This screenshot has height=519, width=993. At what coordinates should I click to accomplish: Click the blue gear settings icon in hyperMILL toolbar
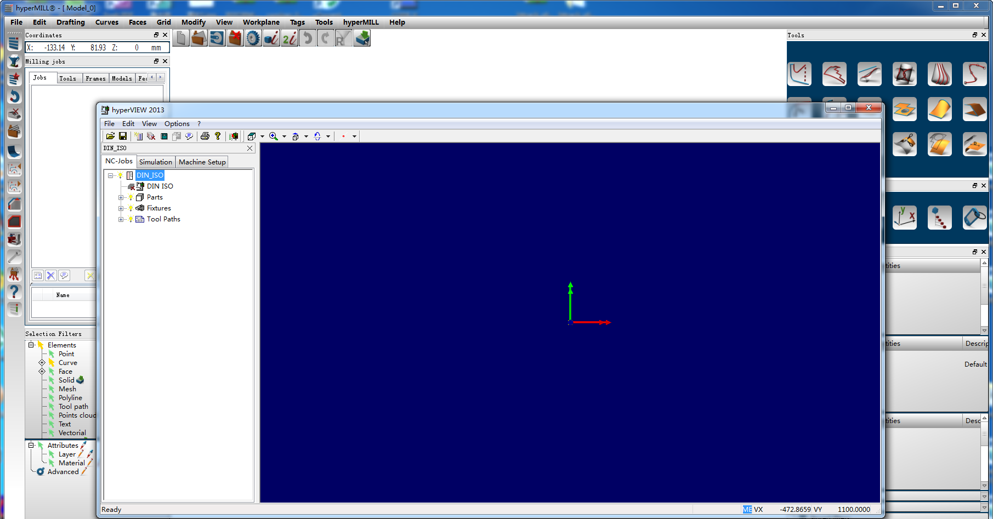pos(253,38)
